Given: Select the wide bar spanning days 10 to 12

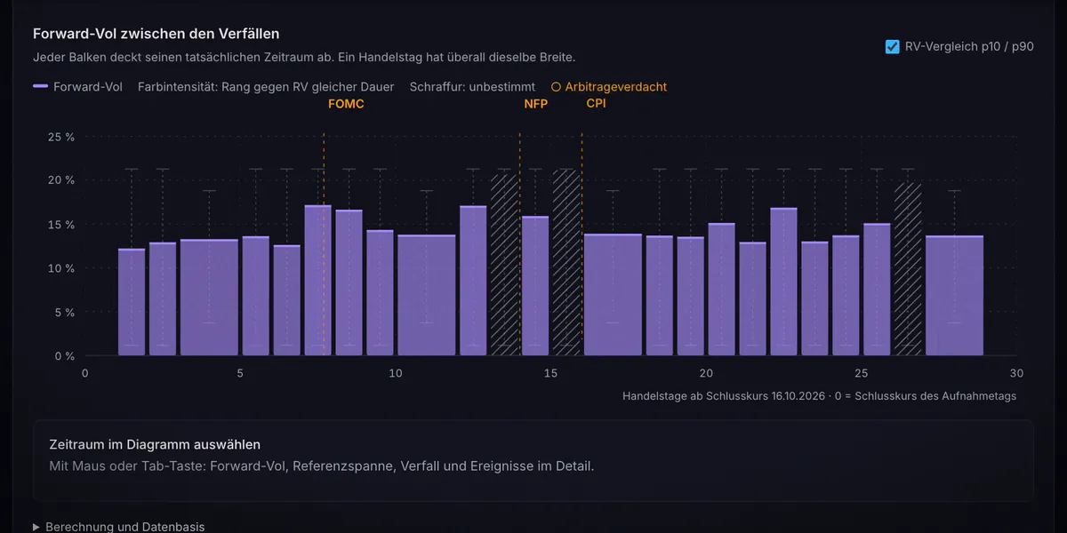Looking at the screenshot, I should click(427, 295).
